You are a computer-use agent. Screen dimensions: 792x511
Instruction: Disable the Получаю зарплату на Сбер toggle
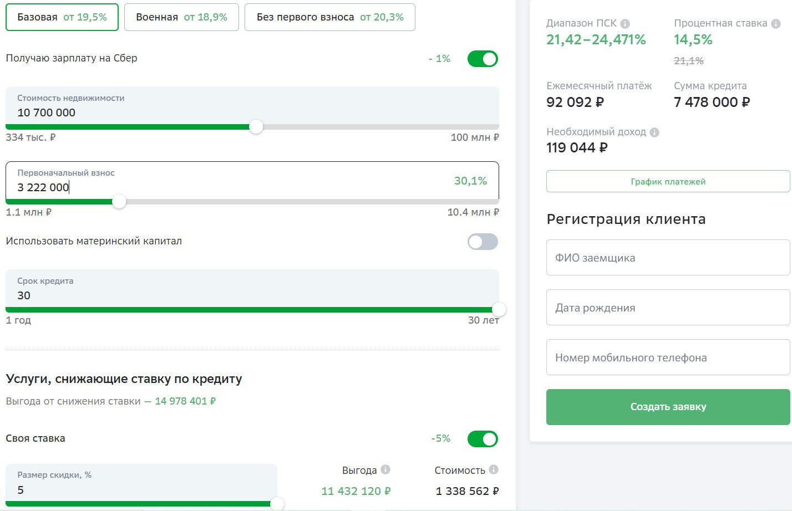point(483,59)
